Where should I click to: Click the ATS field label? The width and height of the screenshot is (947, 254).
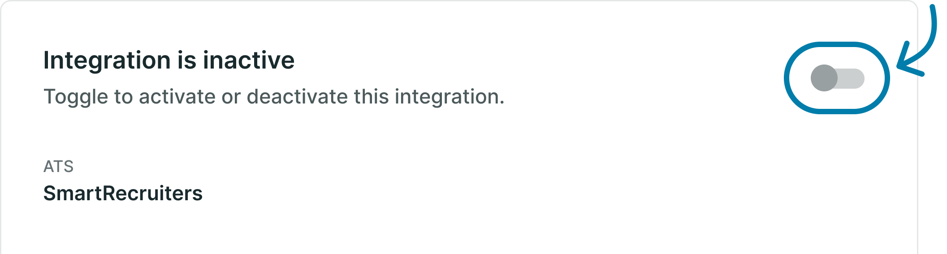58,167
